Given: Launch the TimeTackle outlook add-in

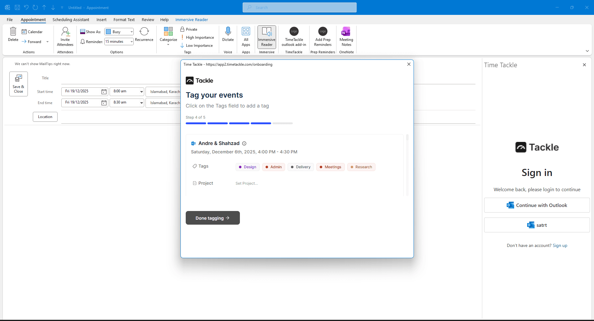Looking at the screenshot, I should pyautogui.click(x=294, y=37).
